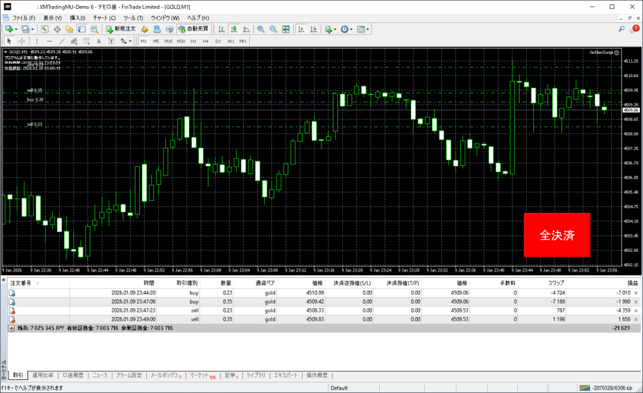Switch chart to M15 timeframe
643x393 pixels.
coord(168,41)
